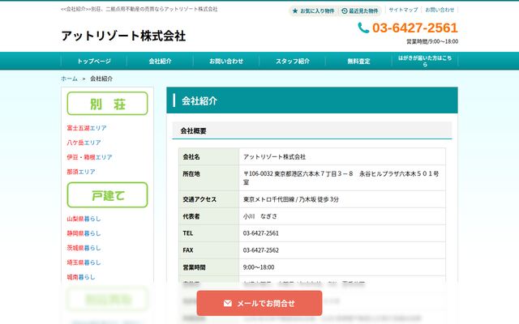Open お気に入り物件 favorites list
The height and width of the screenshot is (324, 519).
tap(313, 11)
